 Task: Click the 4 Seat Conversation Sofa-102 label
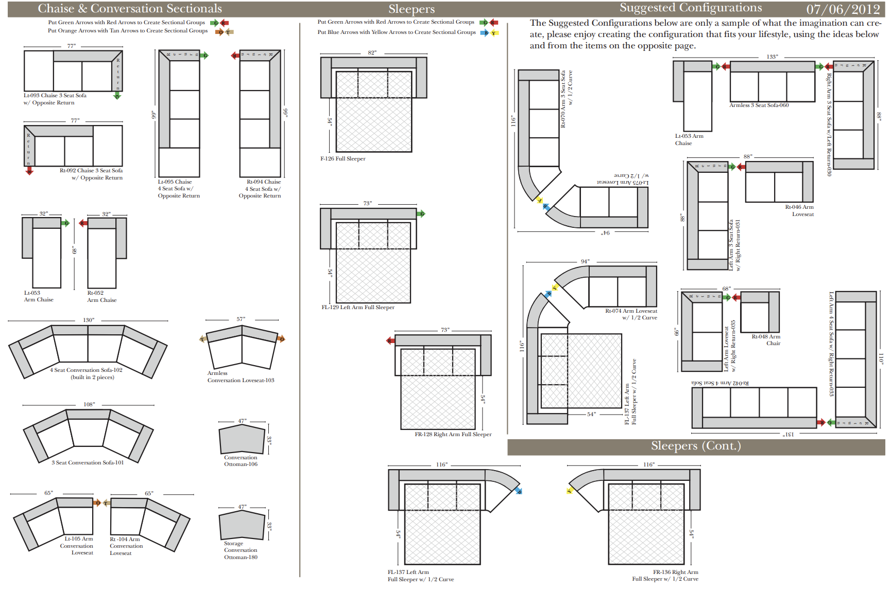pos(86,370)
